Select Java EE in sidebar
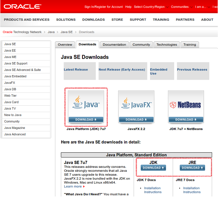The width and height of the screenshot is (218, 197). (26, 51)
